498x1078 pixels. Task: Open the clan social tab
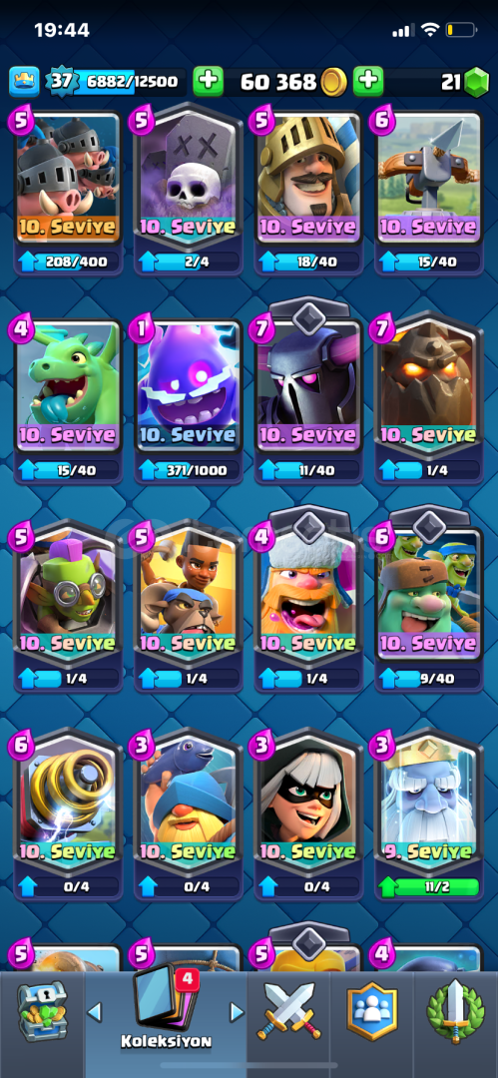click(x=371, y=1011)
